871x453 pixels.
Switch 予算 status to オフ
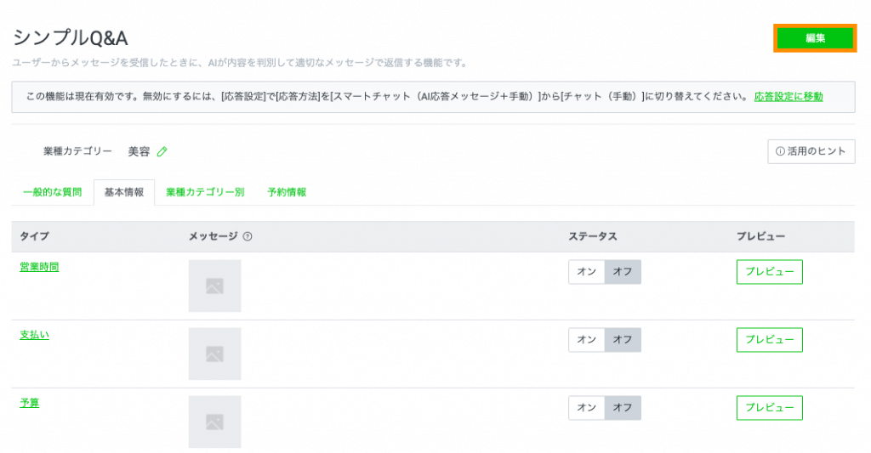[x=623, y=408]
